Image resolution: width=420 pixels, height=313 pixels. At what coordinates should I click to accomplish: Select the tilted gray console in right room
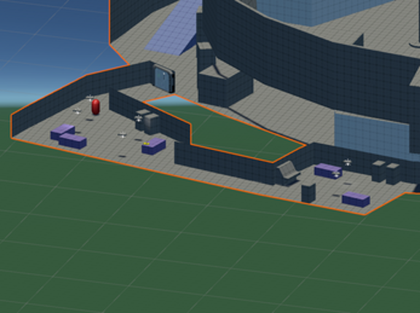tap(288, 173)
